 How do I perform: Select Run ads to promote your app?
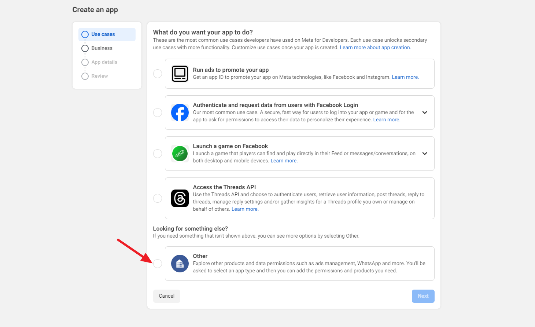158,74
